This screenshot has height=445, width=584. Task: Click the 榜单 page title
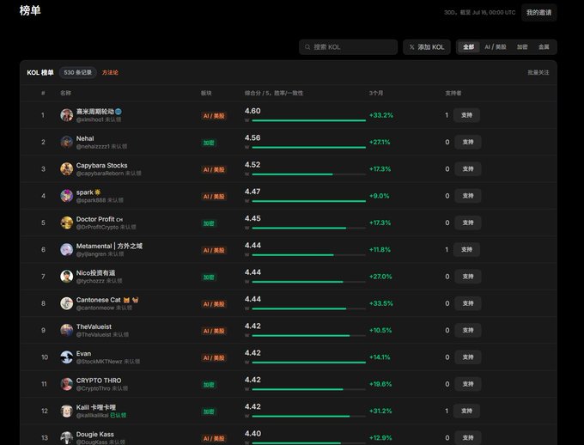30,10
